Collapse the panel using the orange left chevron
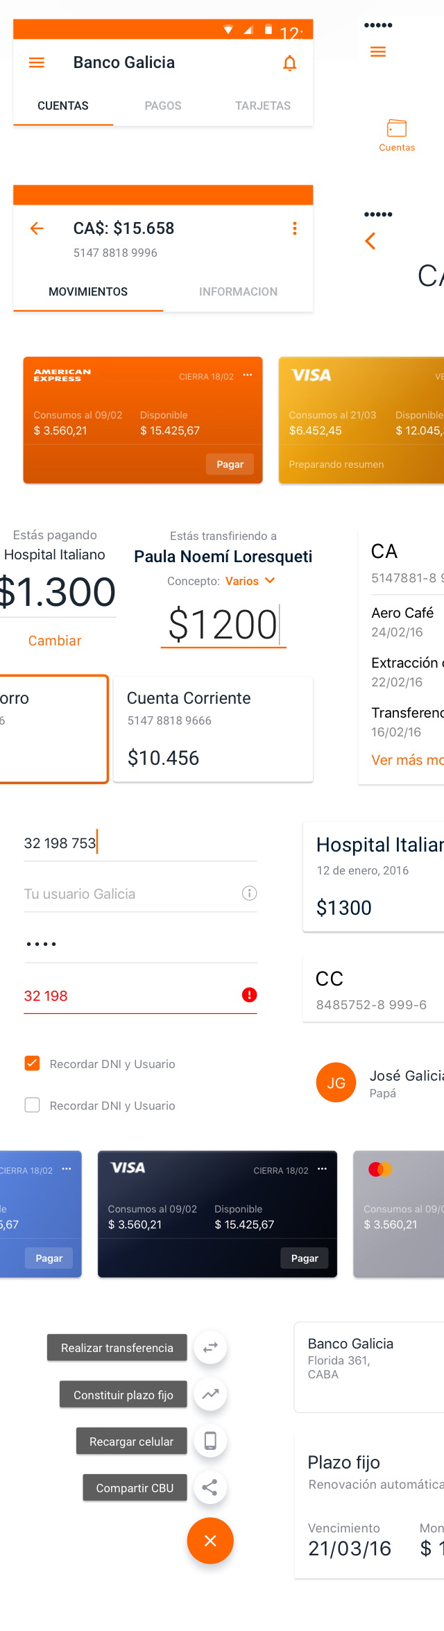 coord(370,241)
